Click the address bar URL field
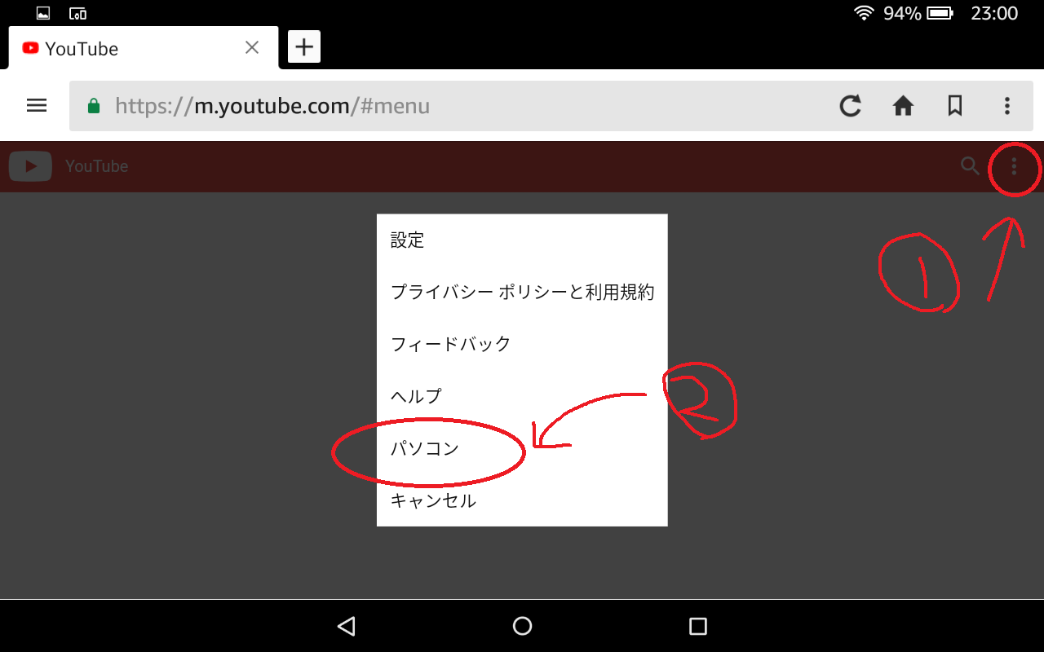This screenshot has width=1044, height=652. 457,106
